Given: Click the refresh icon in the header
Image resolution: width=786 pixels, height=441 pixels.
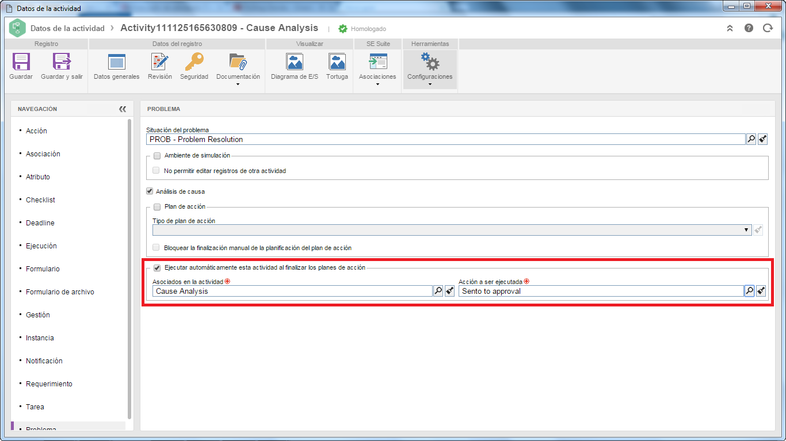Looking at the screenshot, I should pyautogui.click(x=768, y=28).
